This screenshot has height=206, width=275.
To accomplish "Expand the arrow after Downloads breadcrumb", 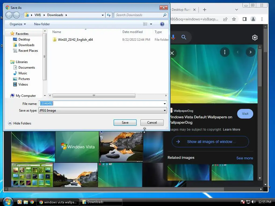I will 66,15.
